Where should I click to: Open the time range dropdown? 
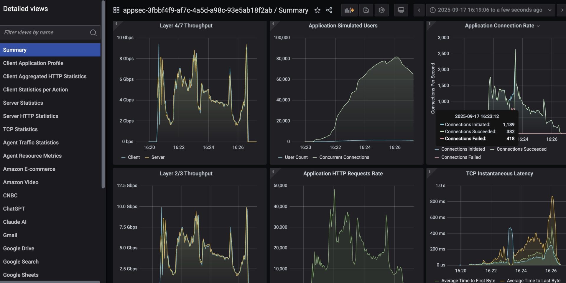tap(550, 10)
